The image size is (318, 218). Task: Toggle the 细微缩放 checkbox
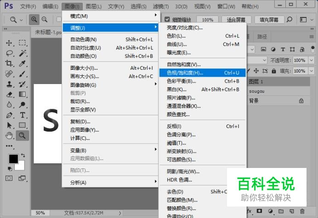[167, 19]
